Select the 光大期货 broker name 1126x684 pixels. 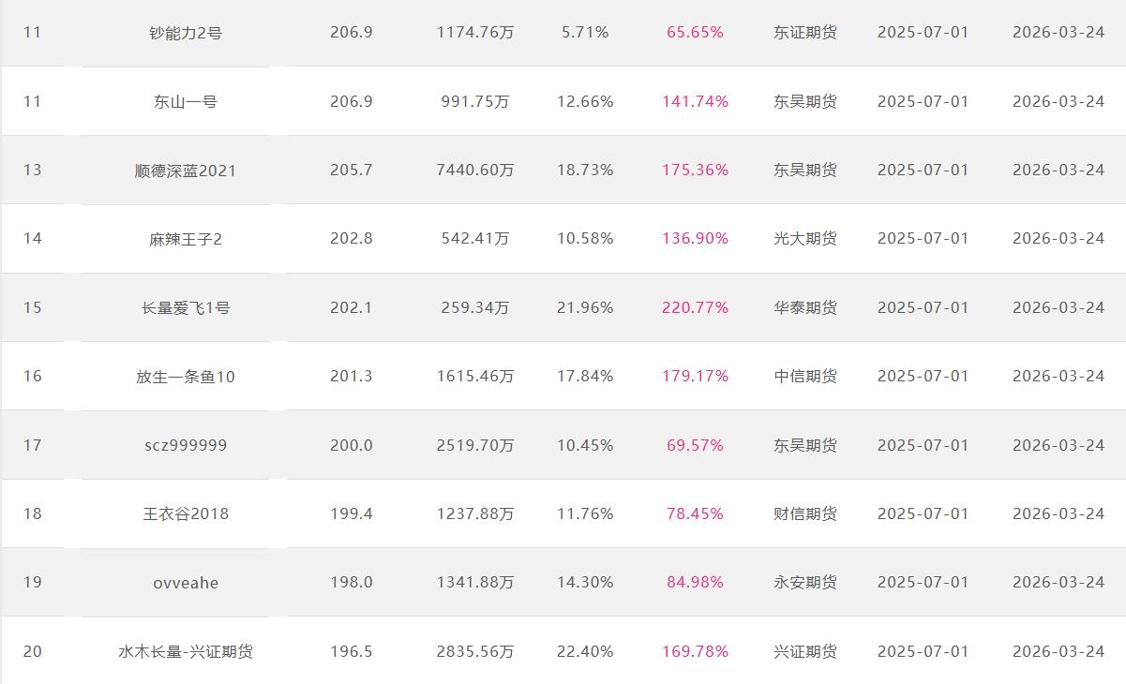(x=804, y=239)
